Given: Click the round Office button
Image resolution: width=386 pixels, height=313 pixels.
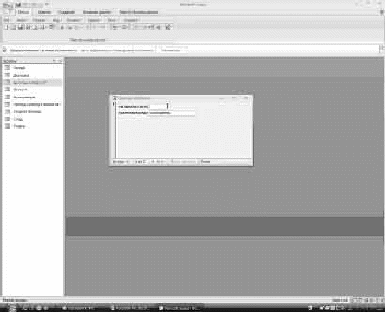Looking at the screenshot, I should click(8, 7).
